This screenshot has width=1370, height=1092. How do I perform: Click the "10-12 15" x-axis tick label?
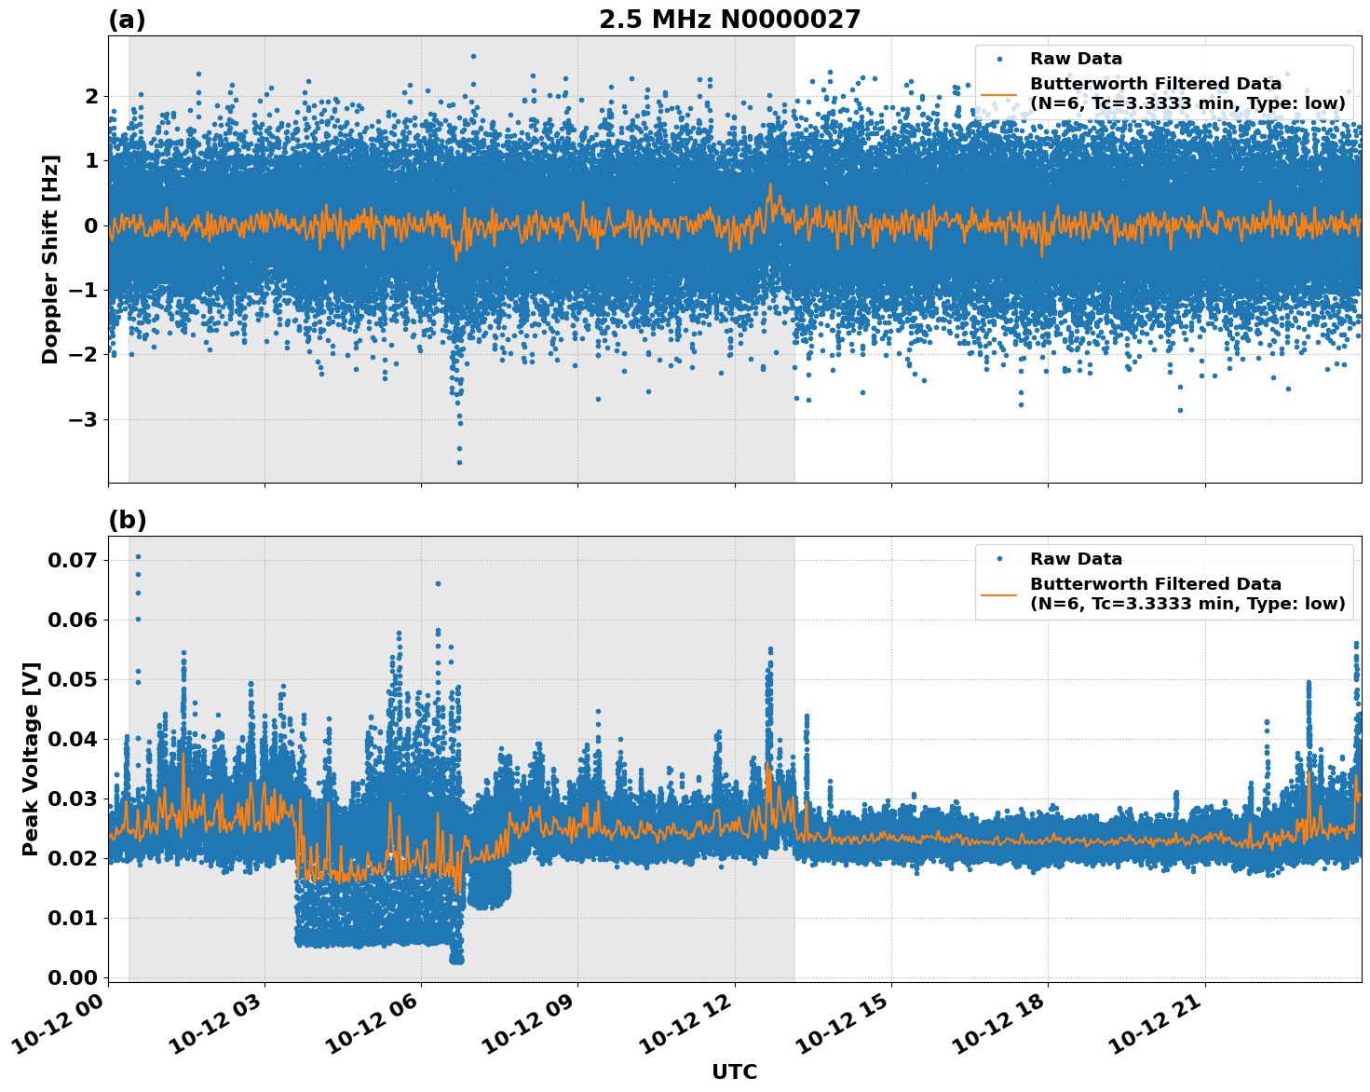coord(845,1021)
